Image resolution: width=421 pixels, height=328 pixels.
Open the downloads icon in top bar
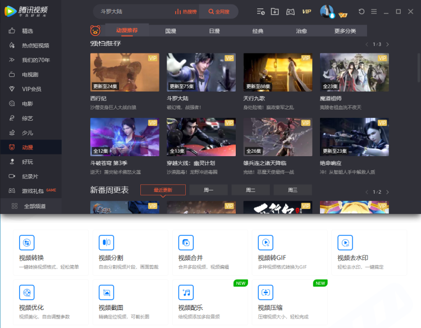click(274, 12)
